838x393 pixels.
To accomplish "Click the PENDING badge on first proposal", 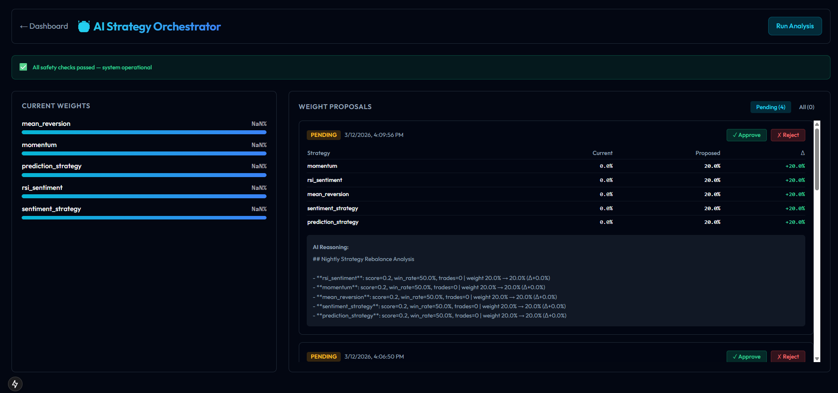I will pos(324,135).
